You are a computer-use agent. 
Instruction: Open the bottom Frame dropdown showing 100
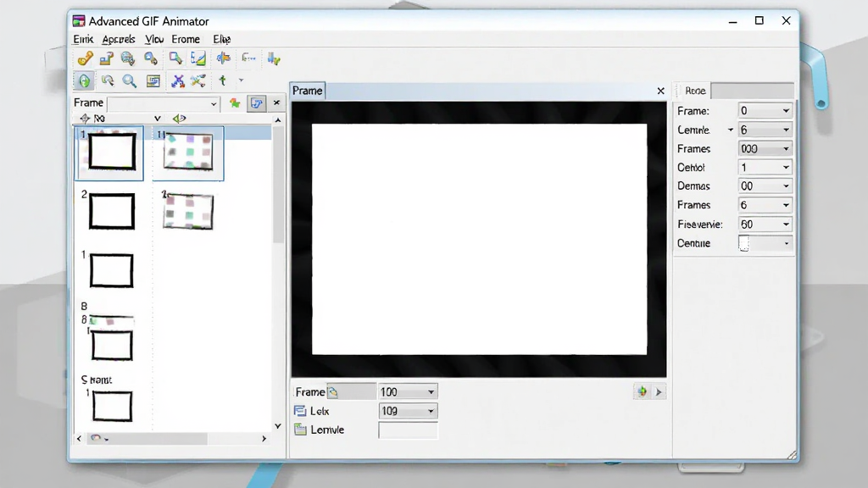click(x=408, y=391)
